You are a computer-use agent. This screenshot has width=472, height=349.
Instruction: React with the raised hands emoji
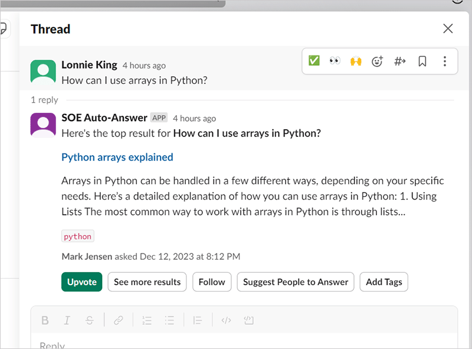point(356,61)
